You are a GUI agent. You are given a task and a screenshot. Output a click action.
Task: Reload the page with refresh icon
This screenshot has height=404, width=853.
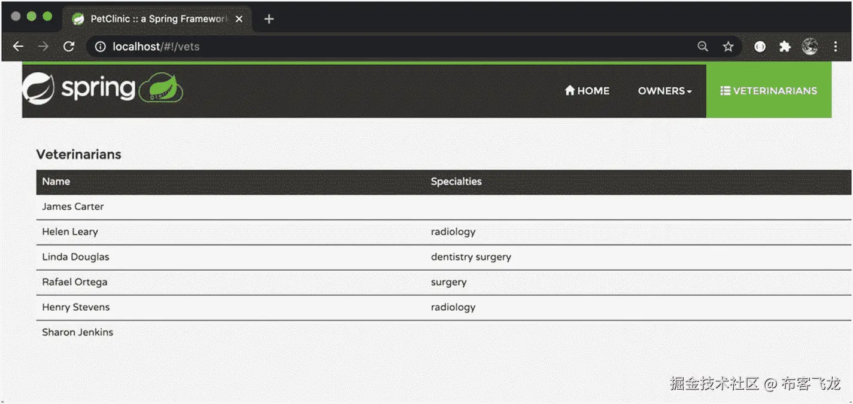(x=69, y=47)
